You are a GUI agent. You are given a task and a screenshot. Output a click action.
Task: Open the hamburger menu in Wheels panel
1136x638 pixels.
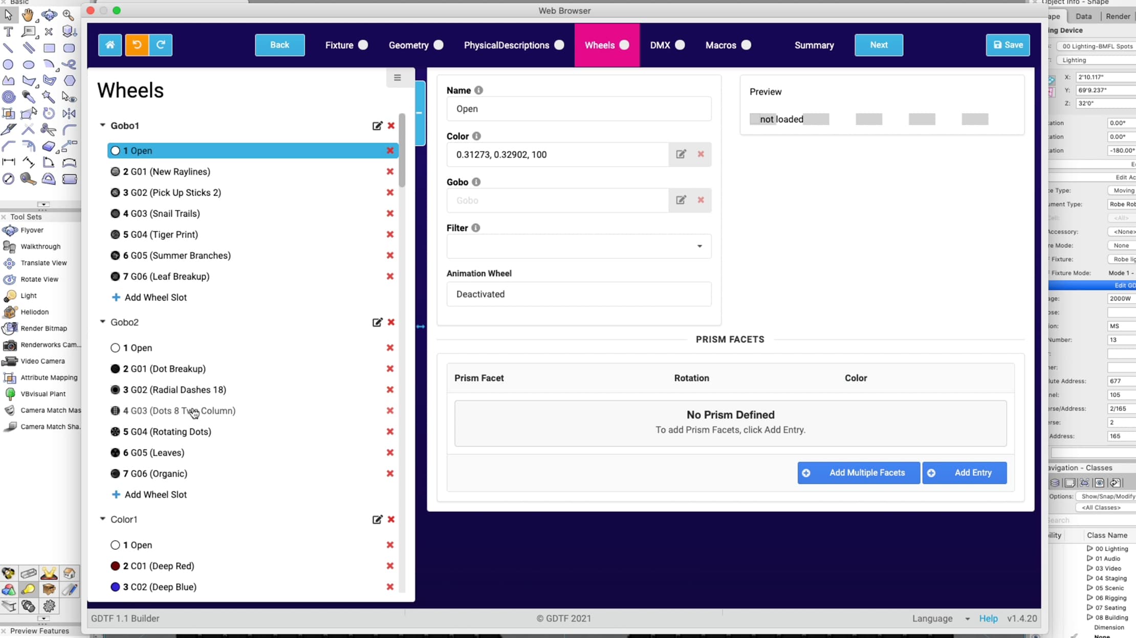click(397, 78)
